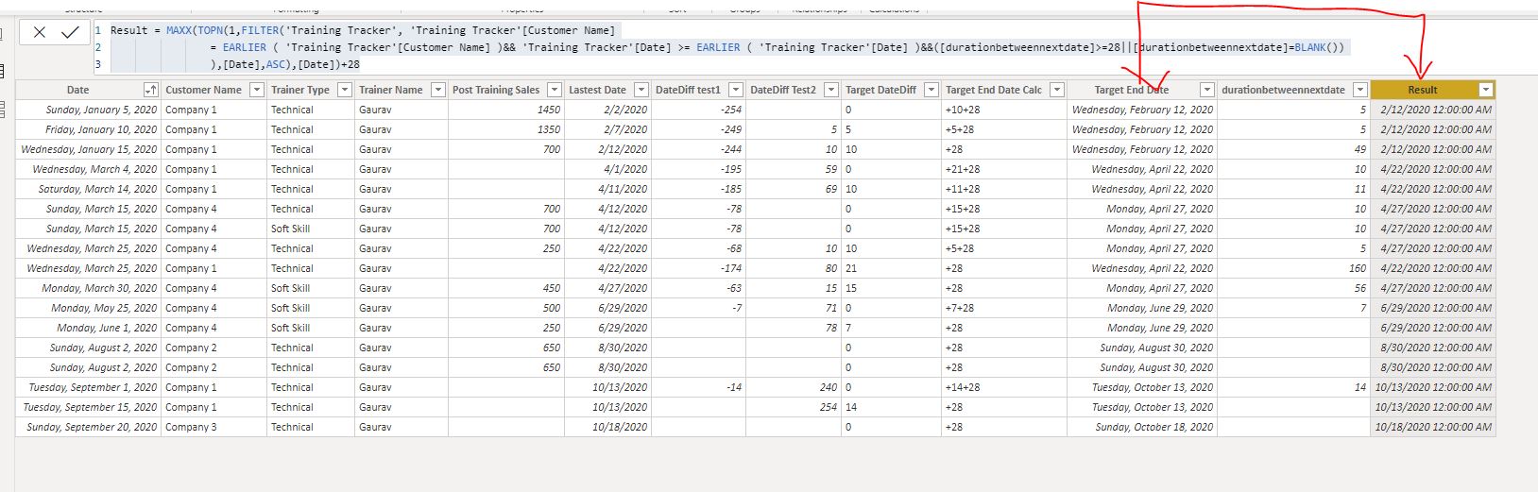Click the 1450 Post Training Sales cell
Image resolution: width=1538 pixels, height=492 pixels.
tap(506, 110)
